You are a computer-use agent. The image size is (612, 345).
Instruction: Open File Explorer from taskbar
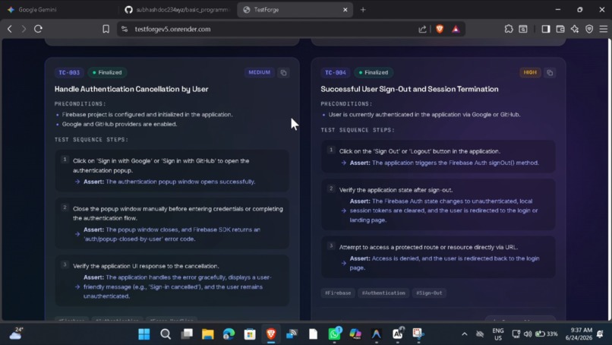point(207,334)
